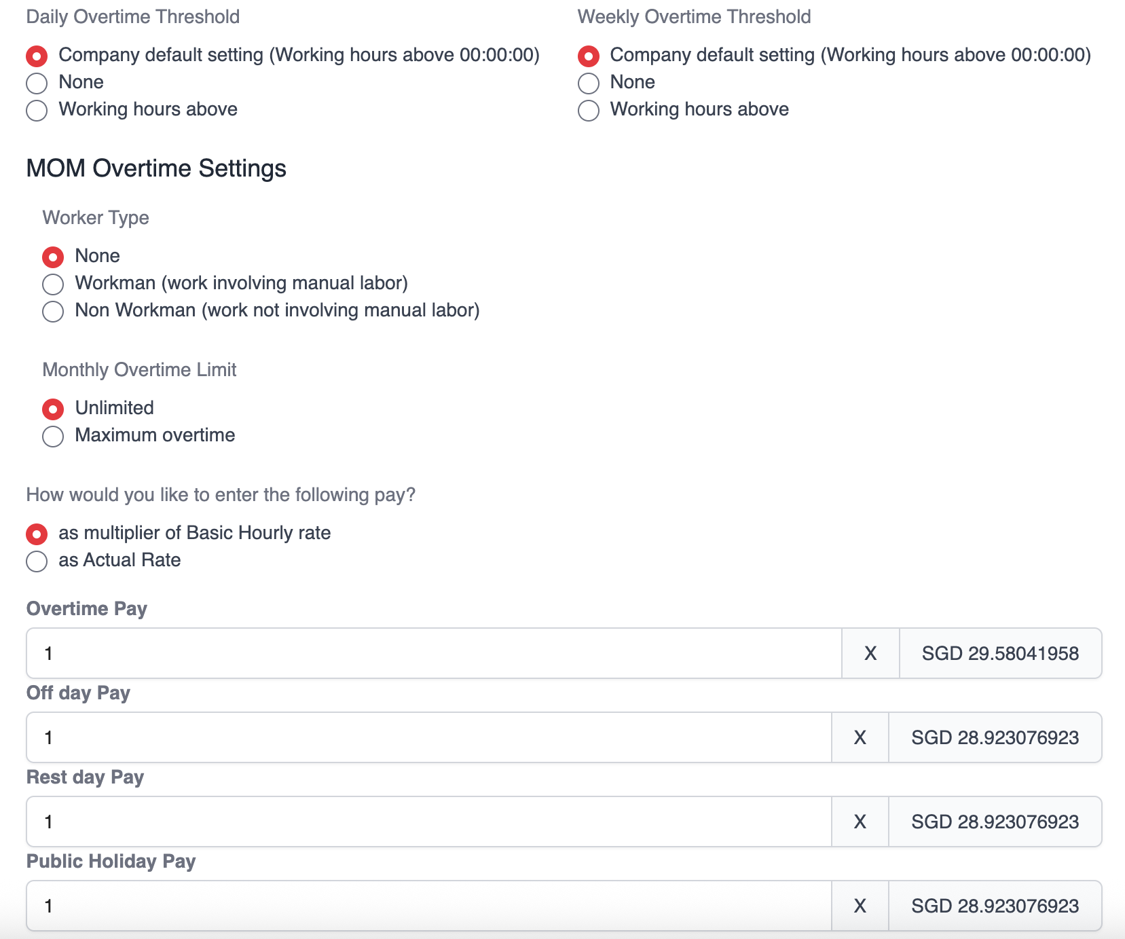Select None under Weekly Overtime Threshold
This screenshot has width=1125, height=939.
pyautogui.click(x=589, y=83)
